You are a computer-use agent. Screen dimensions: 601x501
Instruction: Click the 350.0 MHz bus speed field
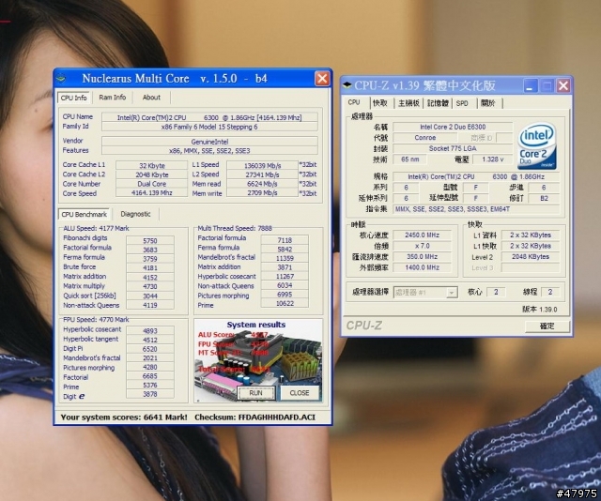coord(422,256)
